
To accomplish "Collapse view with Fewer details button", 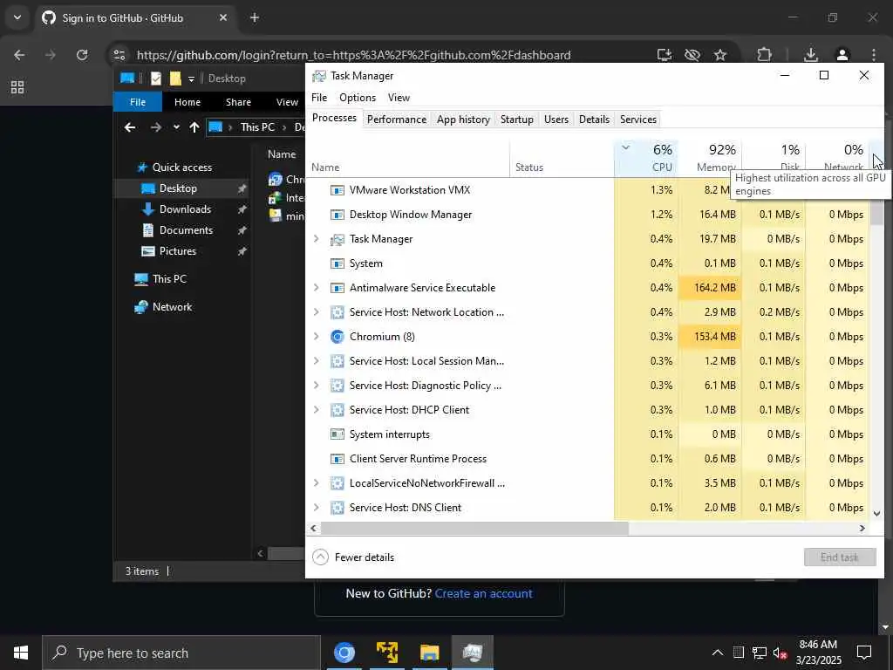I will (354, 557).
